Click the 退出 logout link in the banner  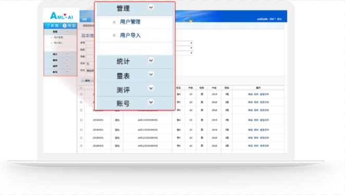pos(279,19)
